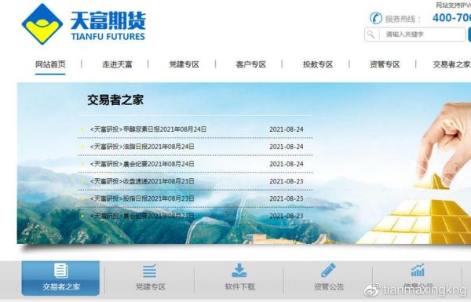
Task: Click bullet arrow beside 甲醇尿素日报 entry
Action: (82, 129)
